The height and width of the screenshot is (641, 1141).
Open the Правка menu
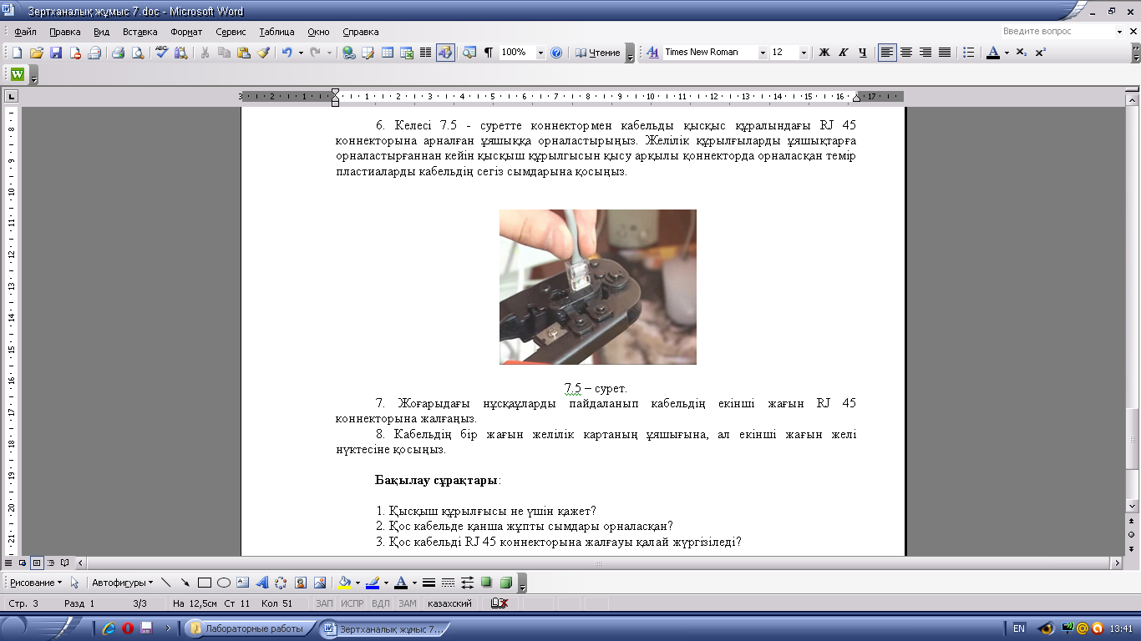[64, 32]
